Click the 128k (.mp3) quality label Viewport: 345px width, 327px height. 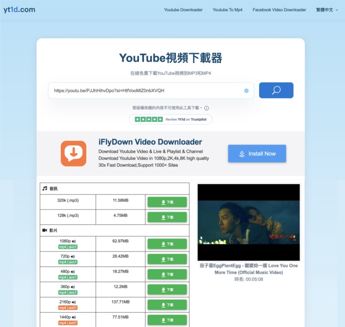(x=68, y=216)
